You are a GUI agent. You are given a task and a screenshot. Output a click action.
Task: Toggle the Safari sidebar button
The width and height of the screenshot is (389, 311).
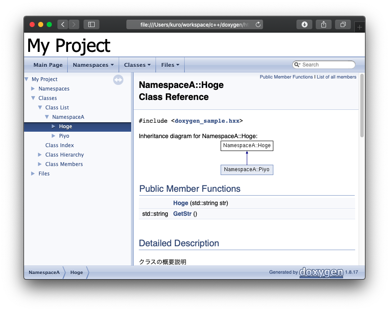(91, 24)
